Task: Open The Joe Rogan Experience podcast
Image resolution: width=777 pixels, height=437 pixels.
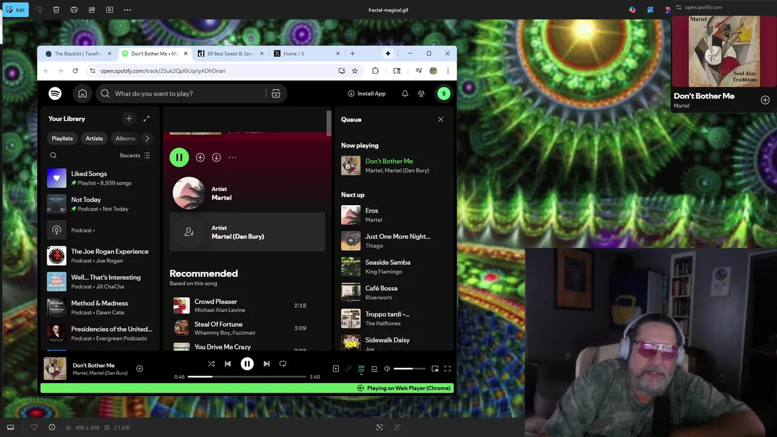Action: point(100,256)
